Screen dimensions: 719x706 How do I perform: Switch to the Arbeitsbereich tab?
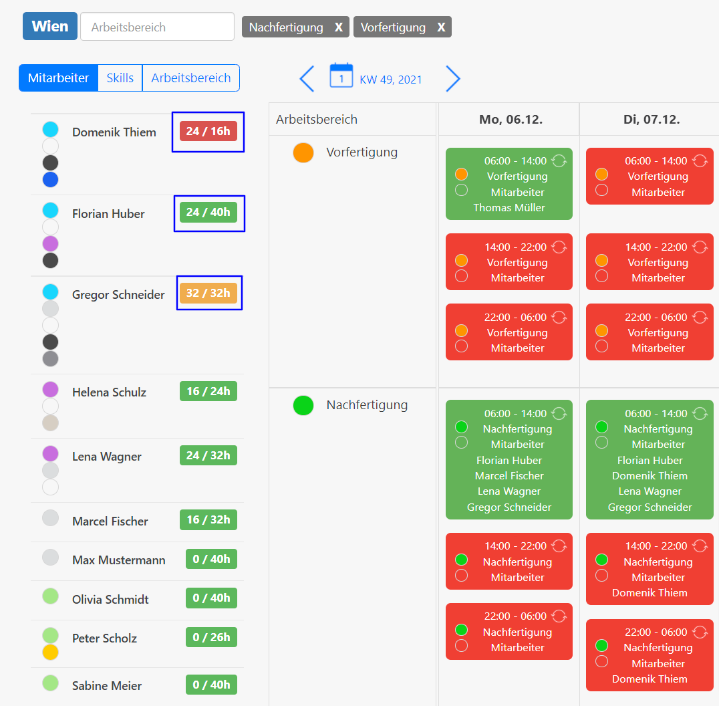pos(190,78)
